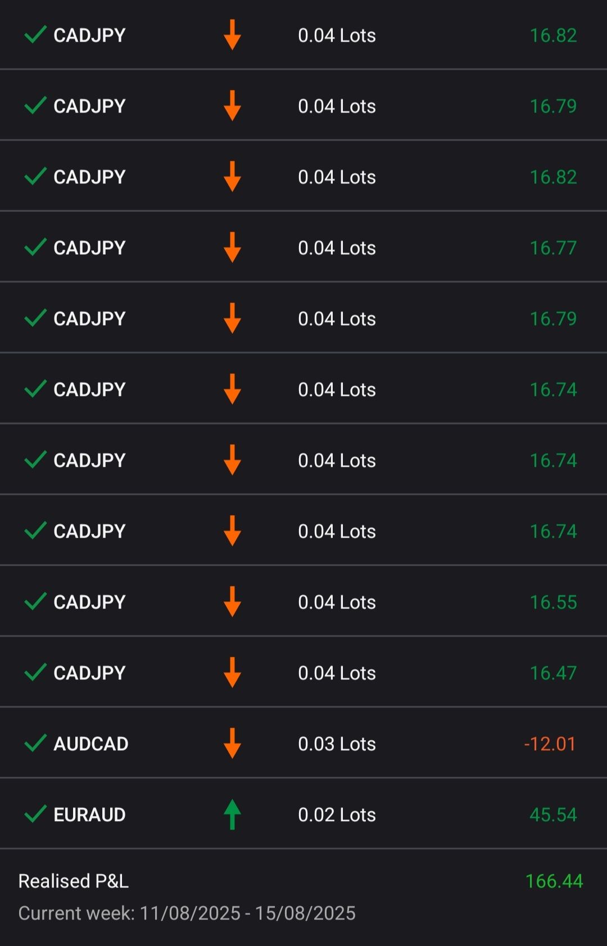Click the green up arrow on EURAUD
Image resolution: width=607 pixels, height=946 pixels.
(x=232, y=814)
